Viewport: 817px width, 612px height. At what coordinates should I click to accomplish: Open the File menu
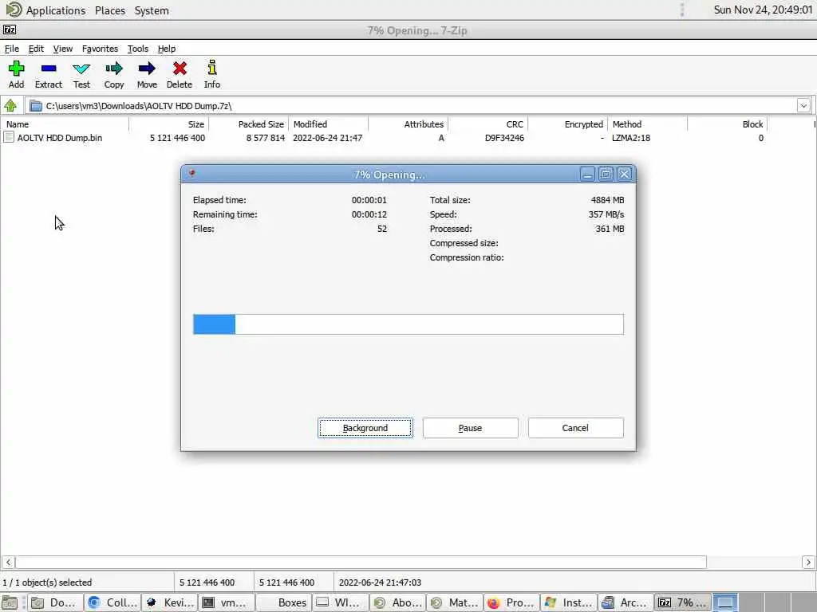pos(11,49)
